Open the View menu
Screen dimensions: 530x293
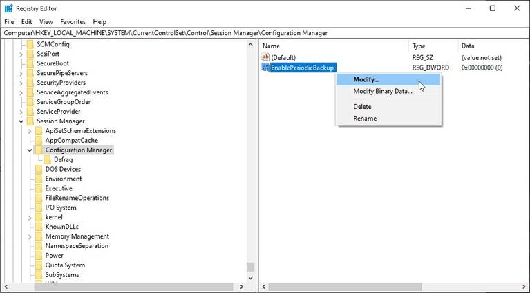coord(46,22)
